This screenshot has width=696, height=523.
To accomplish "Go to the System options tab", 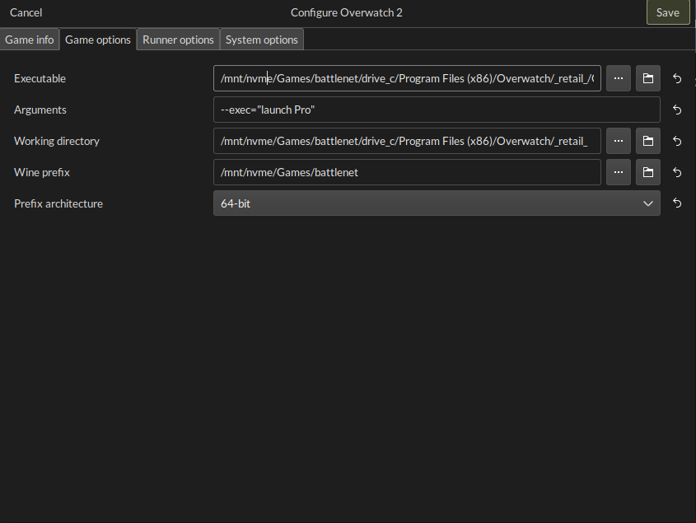I will pyautogui.click(x=261, y=40).
